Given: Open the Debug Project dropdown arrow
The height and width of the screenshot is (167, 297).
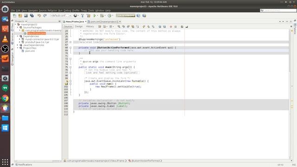Looking at the screenshot, I should 105,16.
